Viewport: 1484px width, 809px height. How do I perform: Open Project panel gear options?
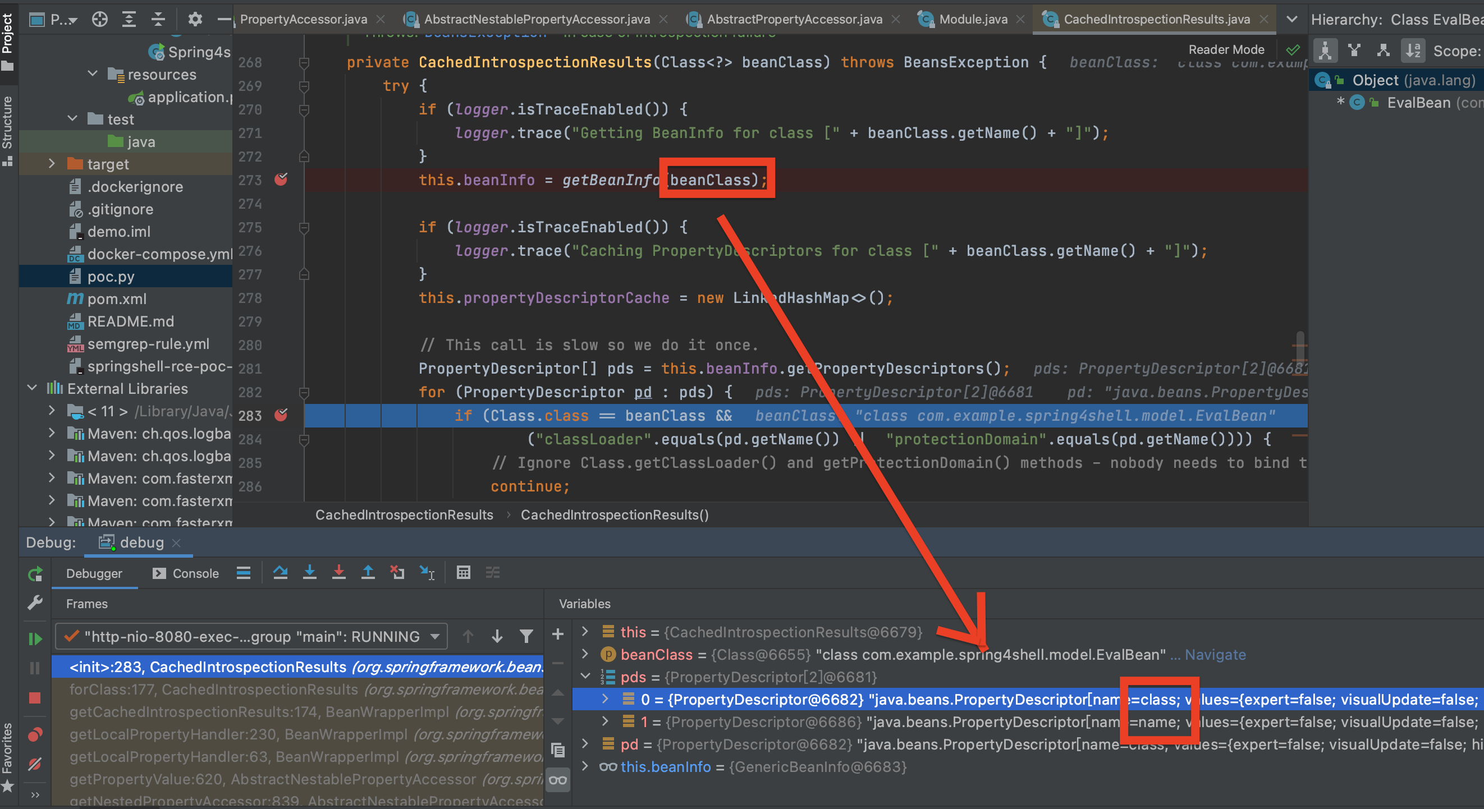[x=195, y=20]
